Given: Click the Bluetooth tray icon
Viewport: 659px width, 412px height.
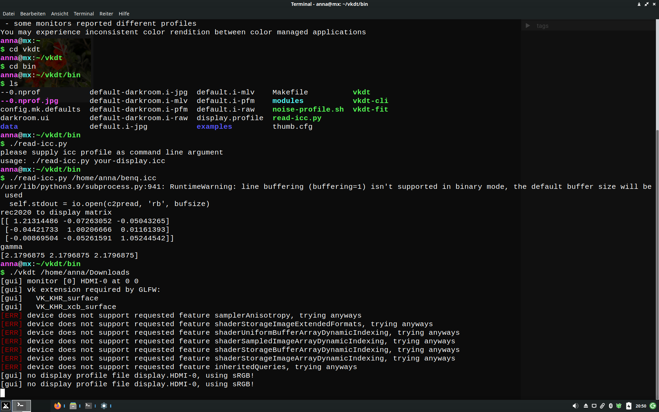Looking at the screenshot, I should [611, 406].
